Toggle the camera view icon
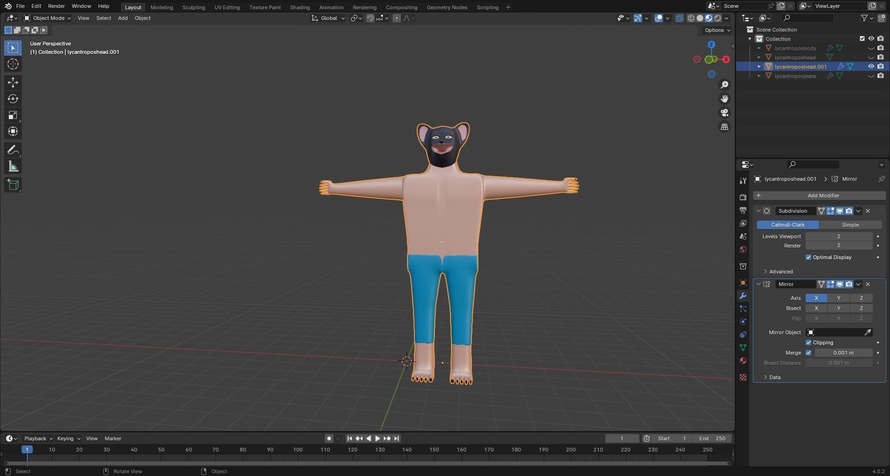 coord(725,113)
